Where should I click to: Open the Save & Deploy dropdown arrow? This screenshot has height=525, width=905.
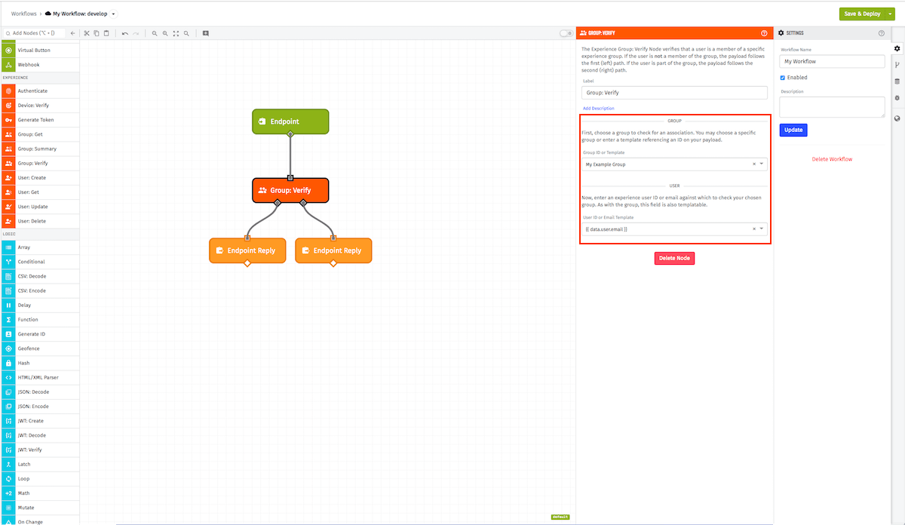point(891,14)
